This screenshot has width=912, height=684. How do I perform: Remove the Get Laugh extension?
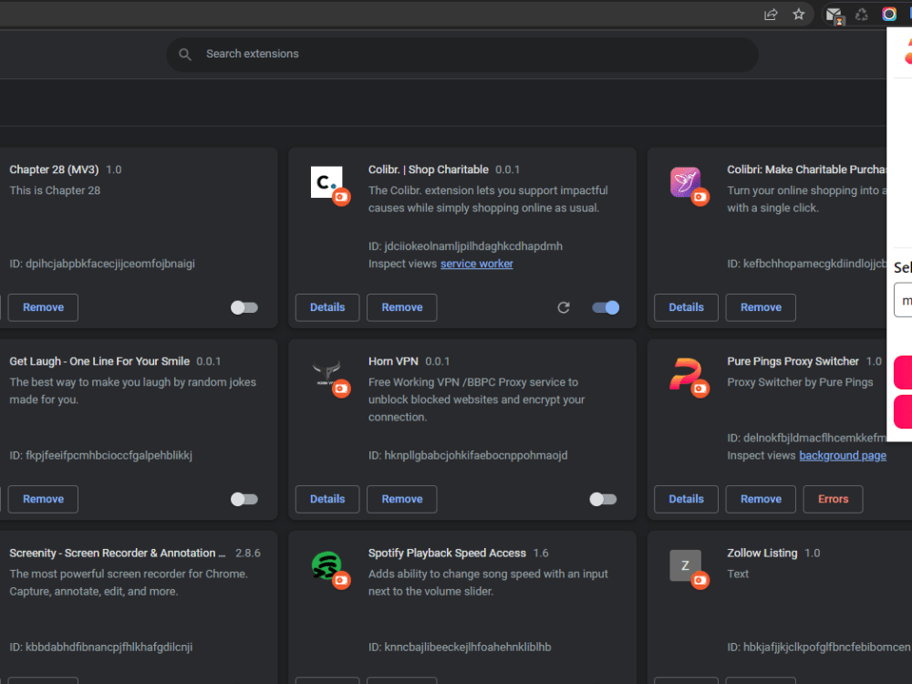click(43, 499)
